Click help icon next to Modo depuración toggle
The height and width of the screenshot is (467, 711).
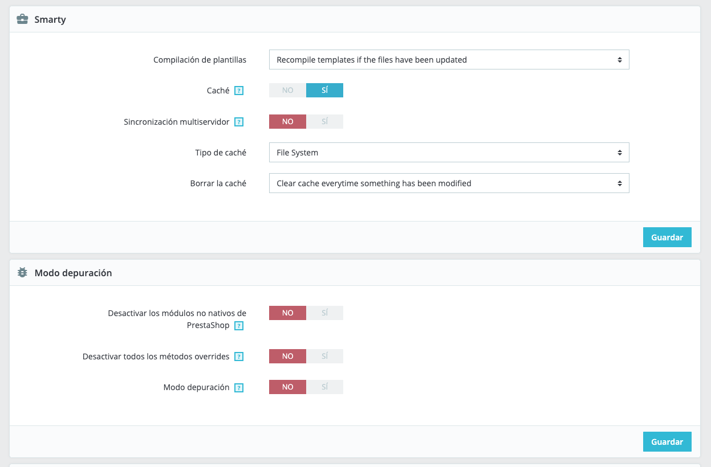pos(239,387)
